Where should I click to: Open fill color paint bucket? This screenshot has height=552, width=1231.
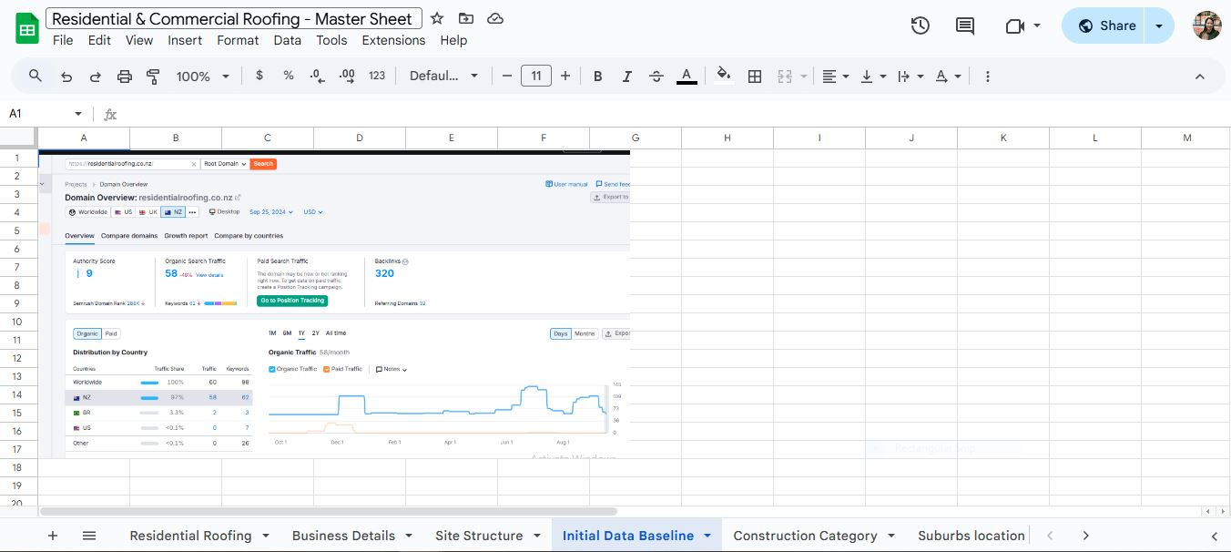pyautogui.click(x=724, y=77)
